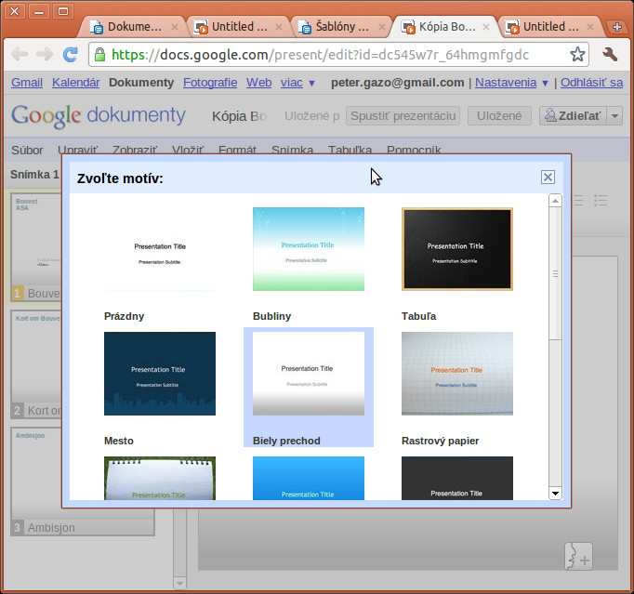This screenshot has height=594, width=634.
Task: Switch to the last 'Untitled ...' tab
Action: [550, 27]
